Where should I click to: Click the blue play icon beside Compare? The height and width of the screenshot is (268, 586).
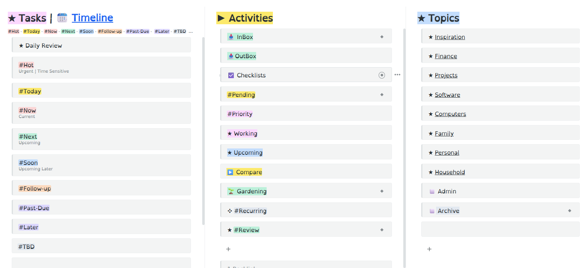click(x=230, y=172)
